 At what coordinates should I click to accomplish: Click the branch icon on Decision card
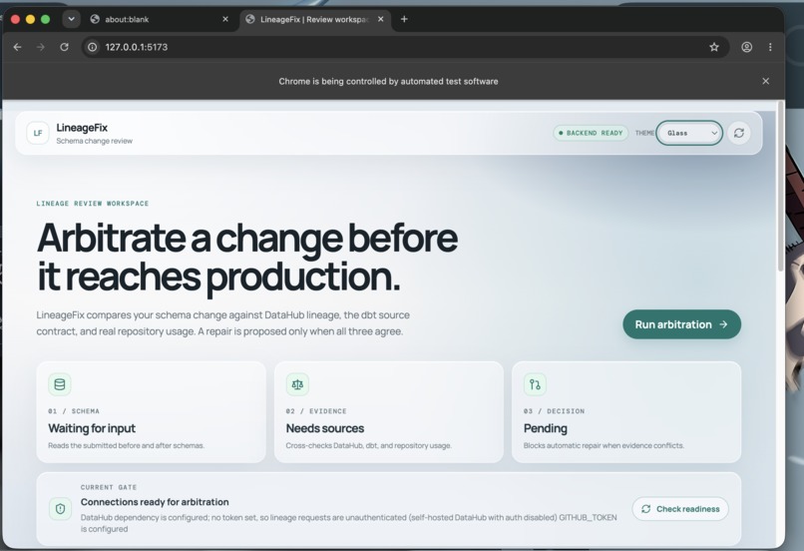pyautogui.click(x=535, y=384)
